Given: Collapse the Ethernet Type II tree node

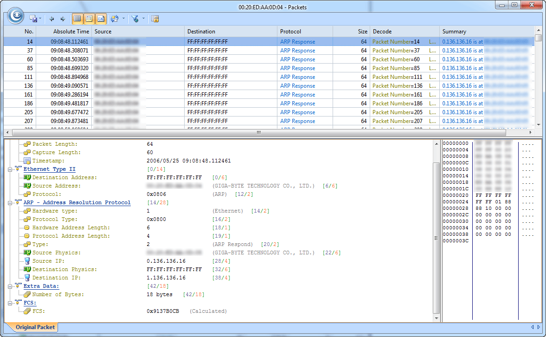Looking at the screenshot, I should [10, 169].
